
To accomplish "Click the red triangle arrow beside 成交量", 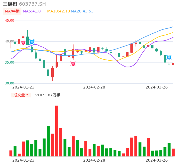I will coord(27,95).
